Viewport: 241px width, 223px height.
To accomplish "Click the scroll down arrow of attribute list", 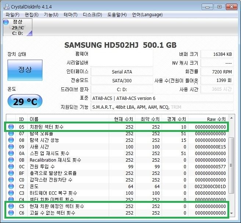I will 231,213.
